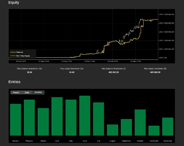Click the Max equity drawdown (%) label
This screenshot has height=146, width=184.
[72, 68]
